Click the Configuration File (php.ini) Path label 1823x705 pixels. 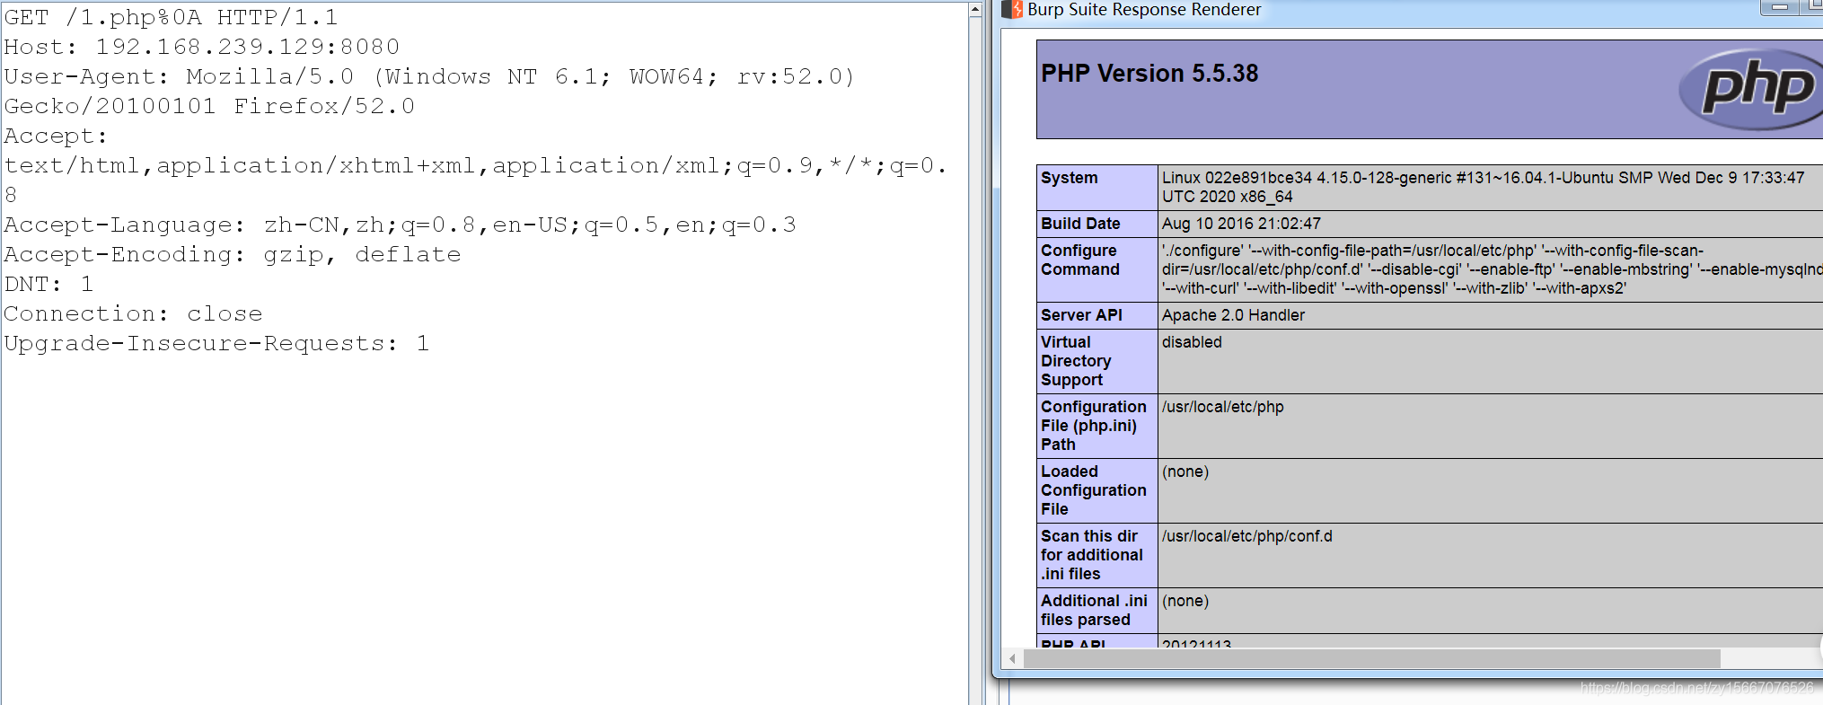point(1094,426)
